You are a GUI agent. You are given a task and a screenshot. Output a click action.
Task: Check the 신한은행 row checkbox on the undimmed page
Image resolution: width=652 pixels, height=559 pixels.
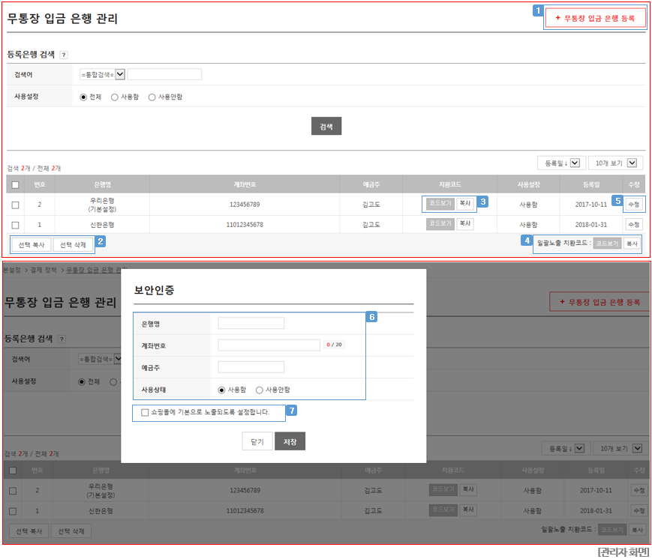(16, 225)
